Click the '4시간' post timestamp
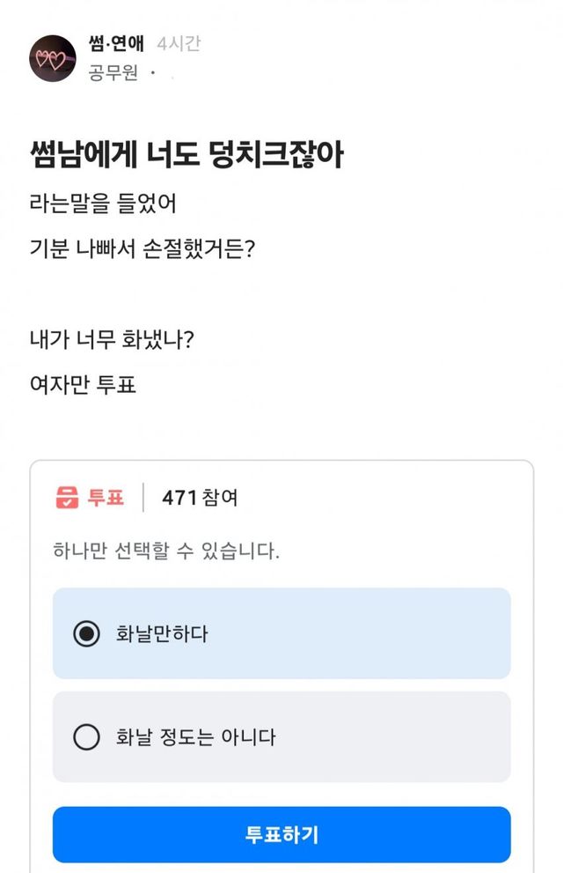This screenshot has width=563, height=873. (178, 44)
